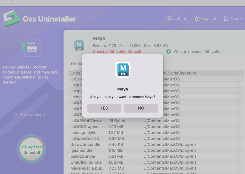This screenshot has width=245, height=174.
Task: Click the 0.45 KB size cell
Action: click(116, 144)
